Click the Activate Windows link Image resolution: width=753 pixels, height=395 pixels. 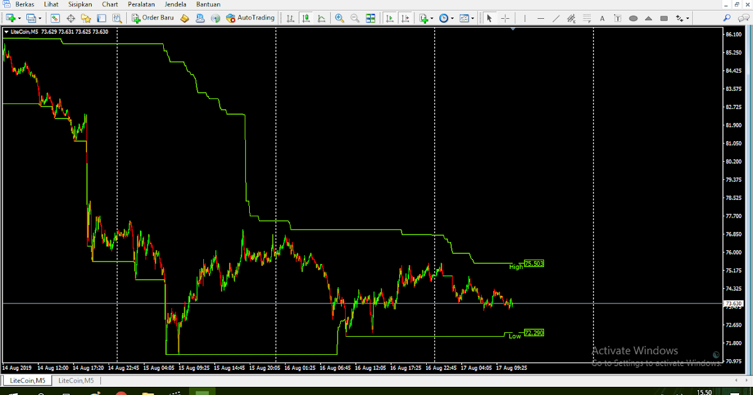pyautogui.click(x=636, y=350)
